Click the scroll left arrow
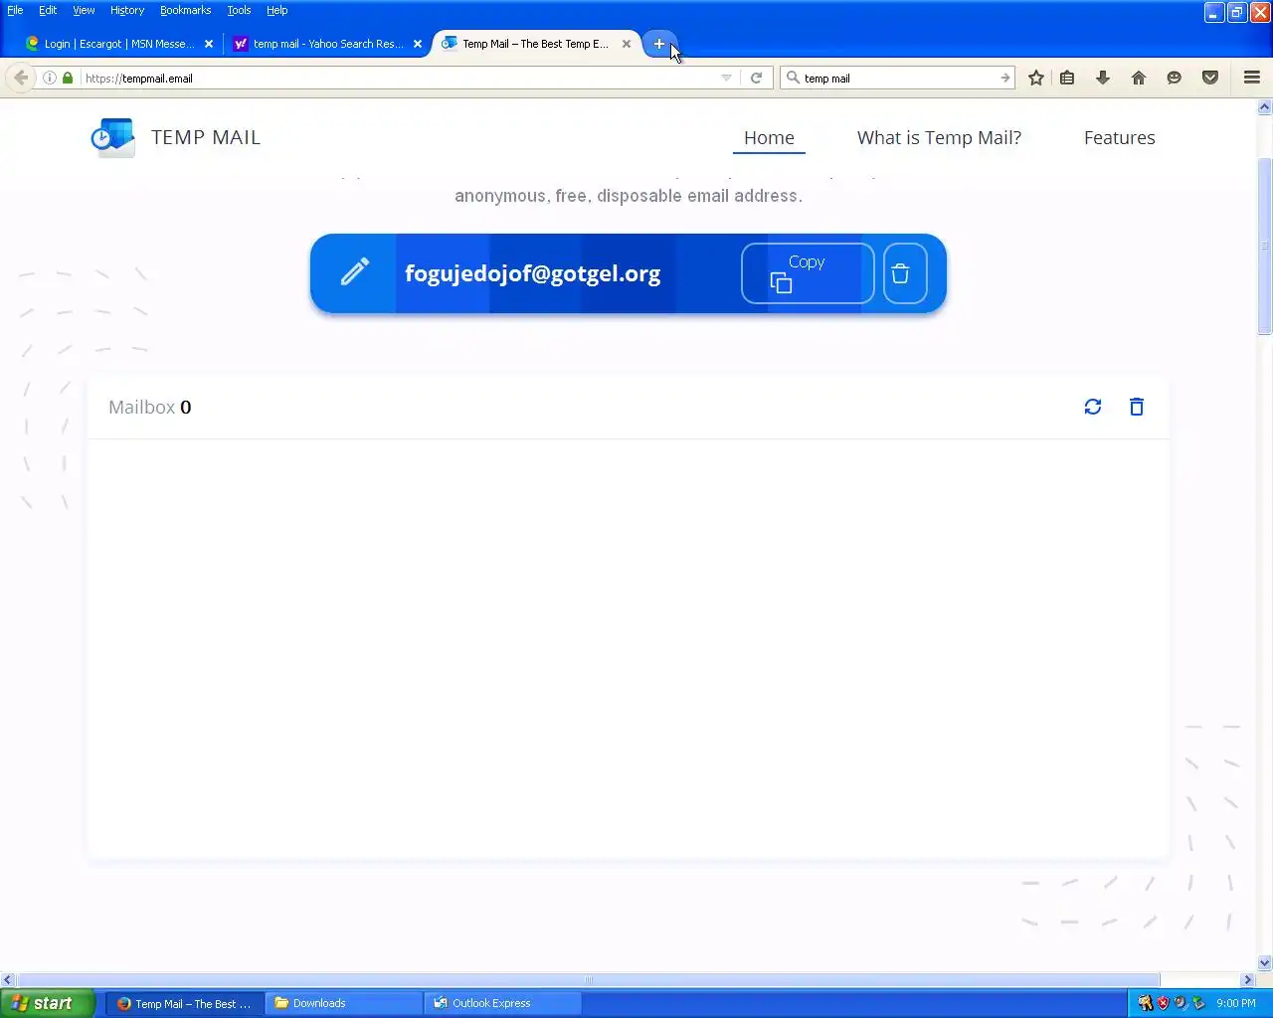 click(8, 979)
